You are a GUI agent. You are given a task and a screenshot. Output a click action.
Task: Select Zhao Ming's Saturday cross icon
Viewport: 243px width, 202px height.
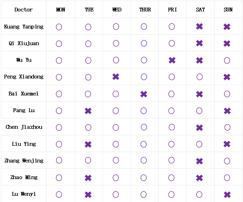199,178
